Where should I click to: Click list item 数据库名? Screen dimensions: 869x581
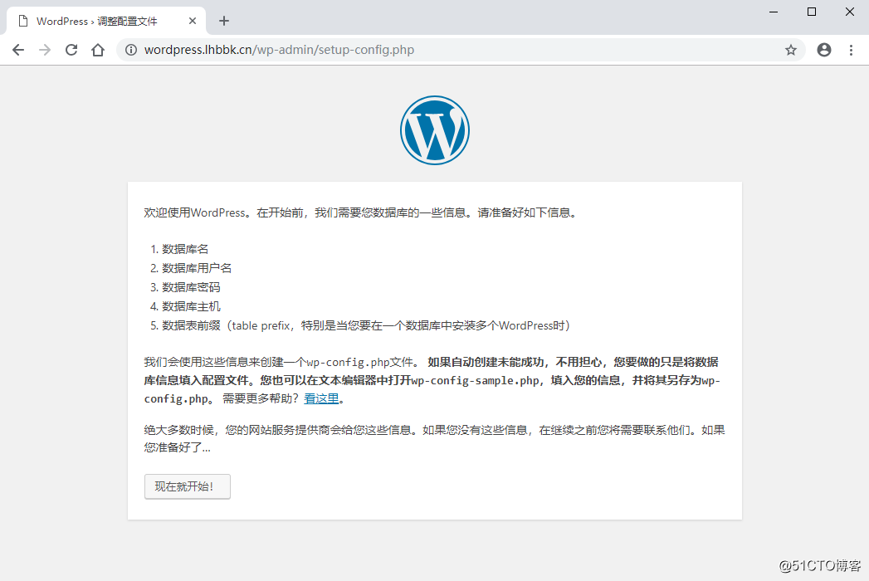coord(185,249)
